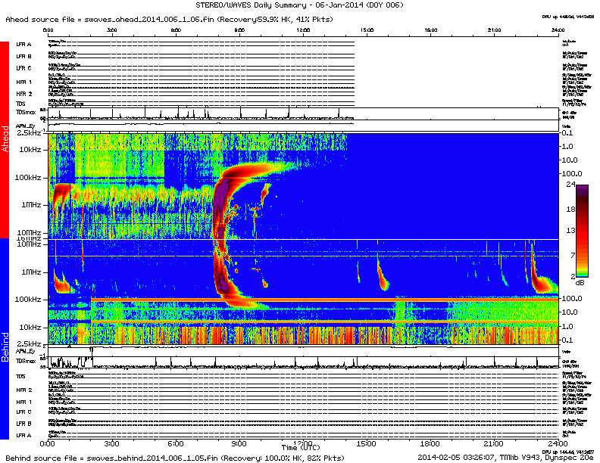Click the 24:00 tick on the lower time axis

[558, 444]
